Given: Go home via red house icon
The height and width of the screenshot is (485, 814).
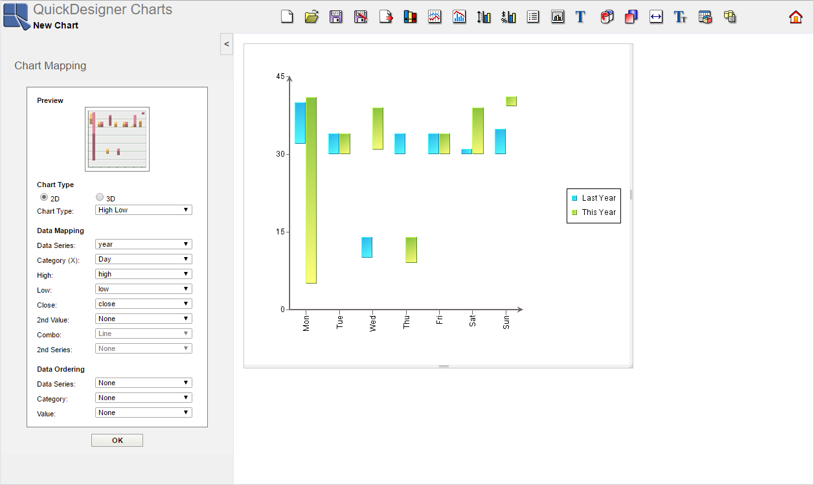Looking at the screenshot, I should point(796,17).
